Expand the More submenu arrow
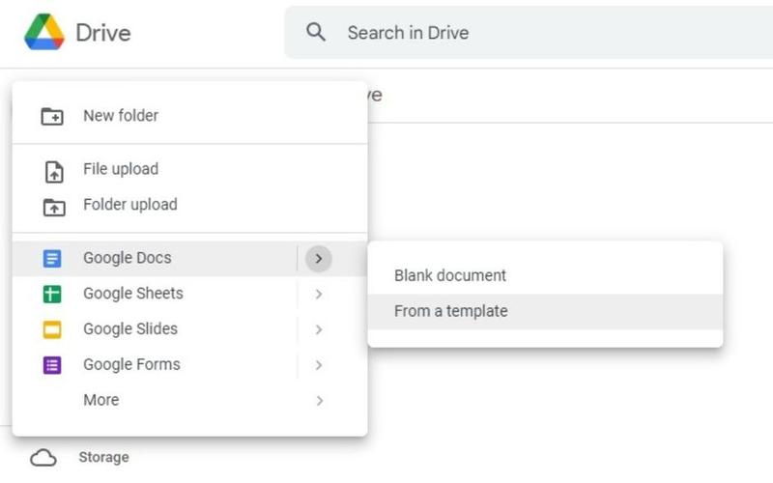This screenshot has height=483, width=773. point(320,400)
